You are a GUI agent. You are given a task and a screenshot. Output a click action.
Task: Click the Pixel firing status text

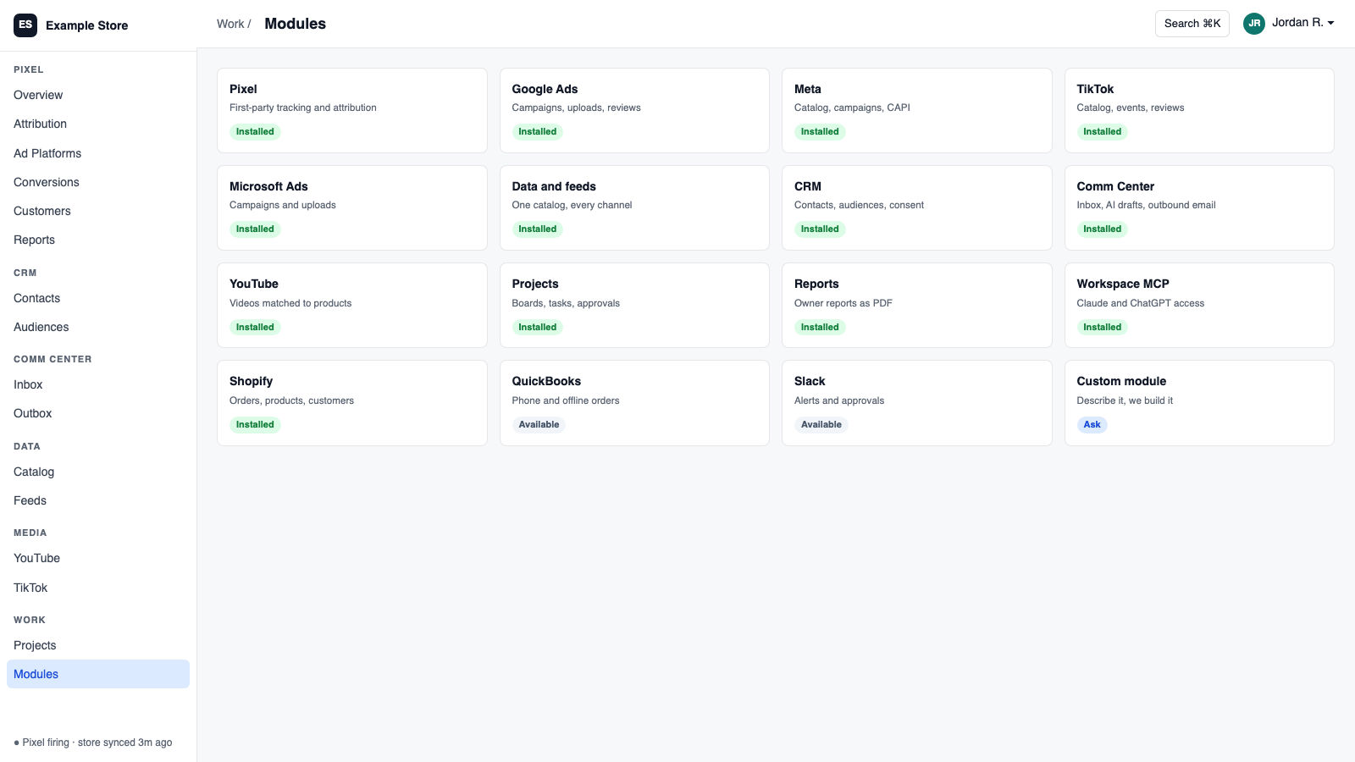[x=93, y=743]
